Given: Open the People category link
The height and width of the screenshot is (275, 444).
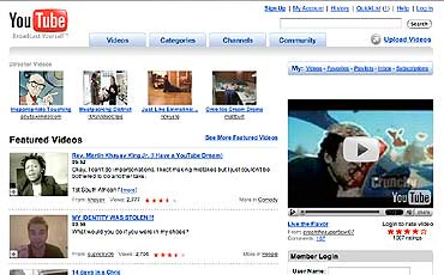Looking at the screenshot, I should tap(269, 255).
